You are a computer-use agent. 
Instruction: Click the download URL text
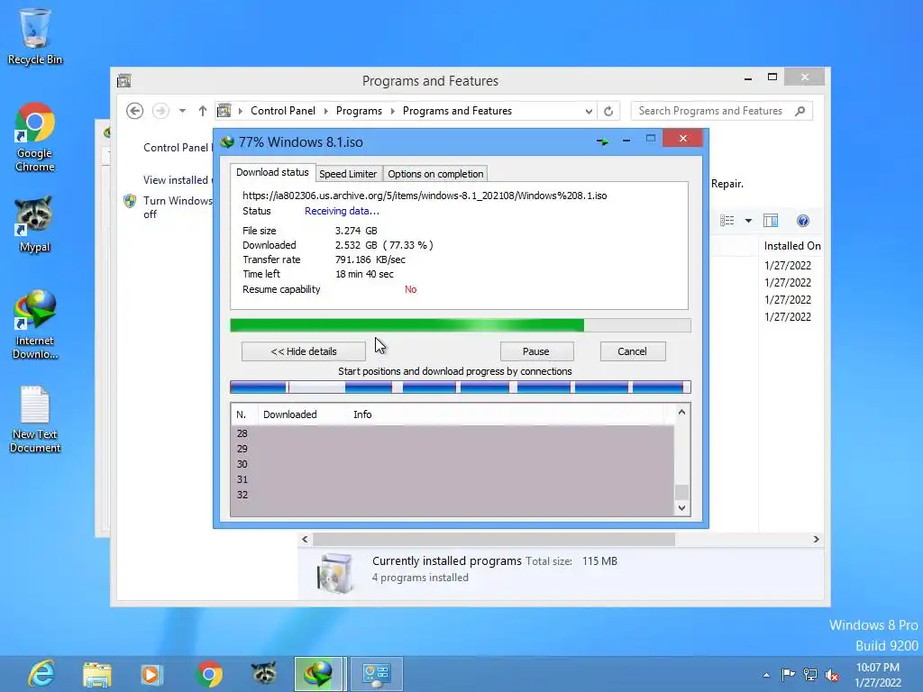(425, 196)
